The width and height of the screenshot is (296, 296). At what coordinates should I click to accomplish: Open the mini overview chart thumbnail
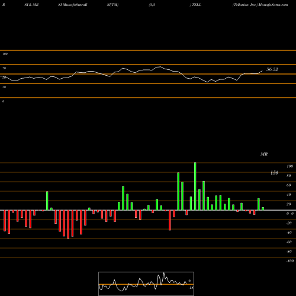[146, 284]
